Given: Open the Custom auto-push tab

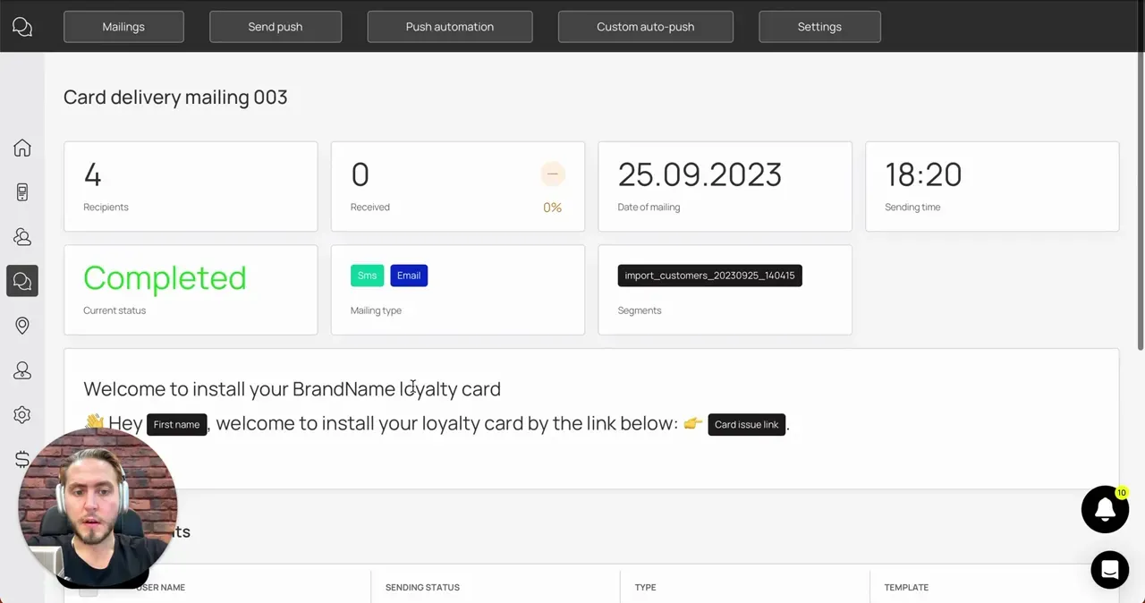Looking at the screenshot, I should 646,27.
